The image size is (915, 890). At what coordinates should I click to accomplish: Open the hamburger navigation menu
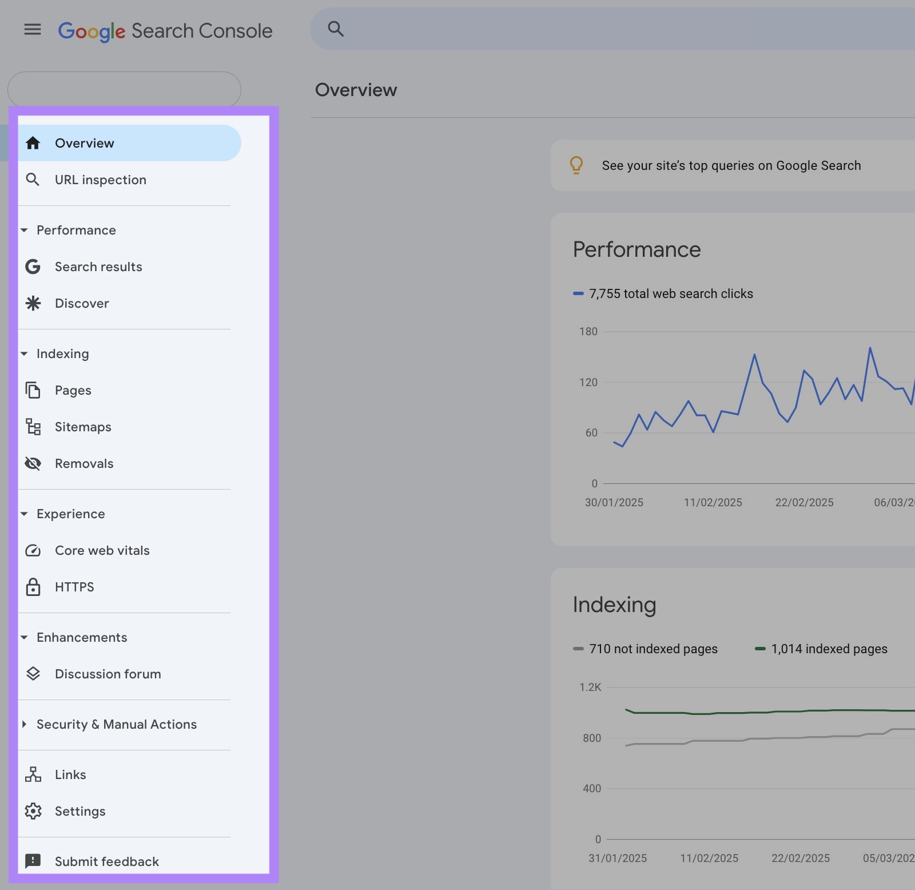(x=32, y=30)
